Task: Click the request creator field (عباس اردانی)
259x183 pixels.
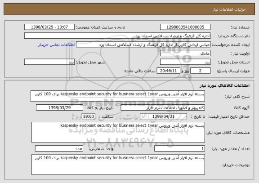Action: point(143,45)
